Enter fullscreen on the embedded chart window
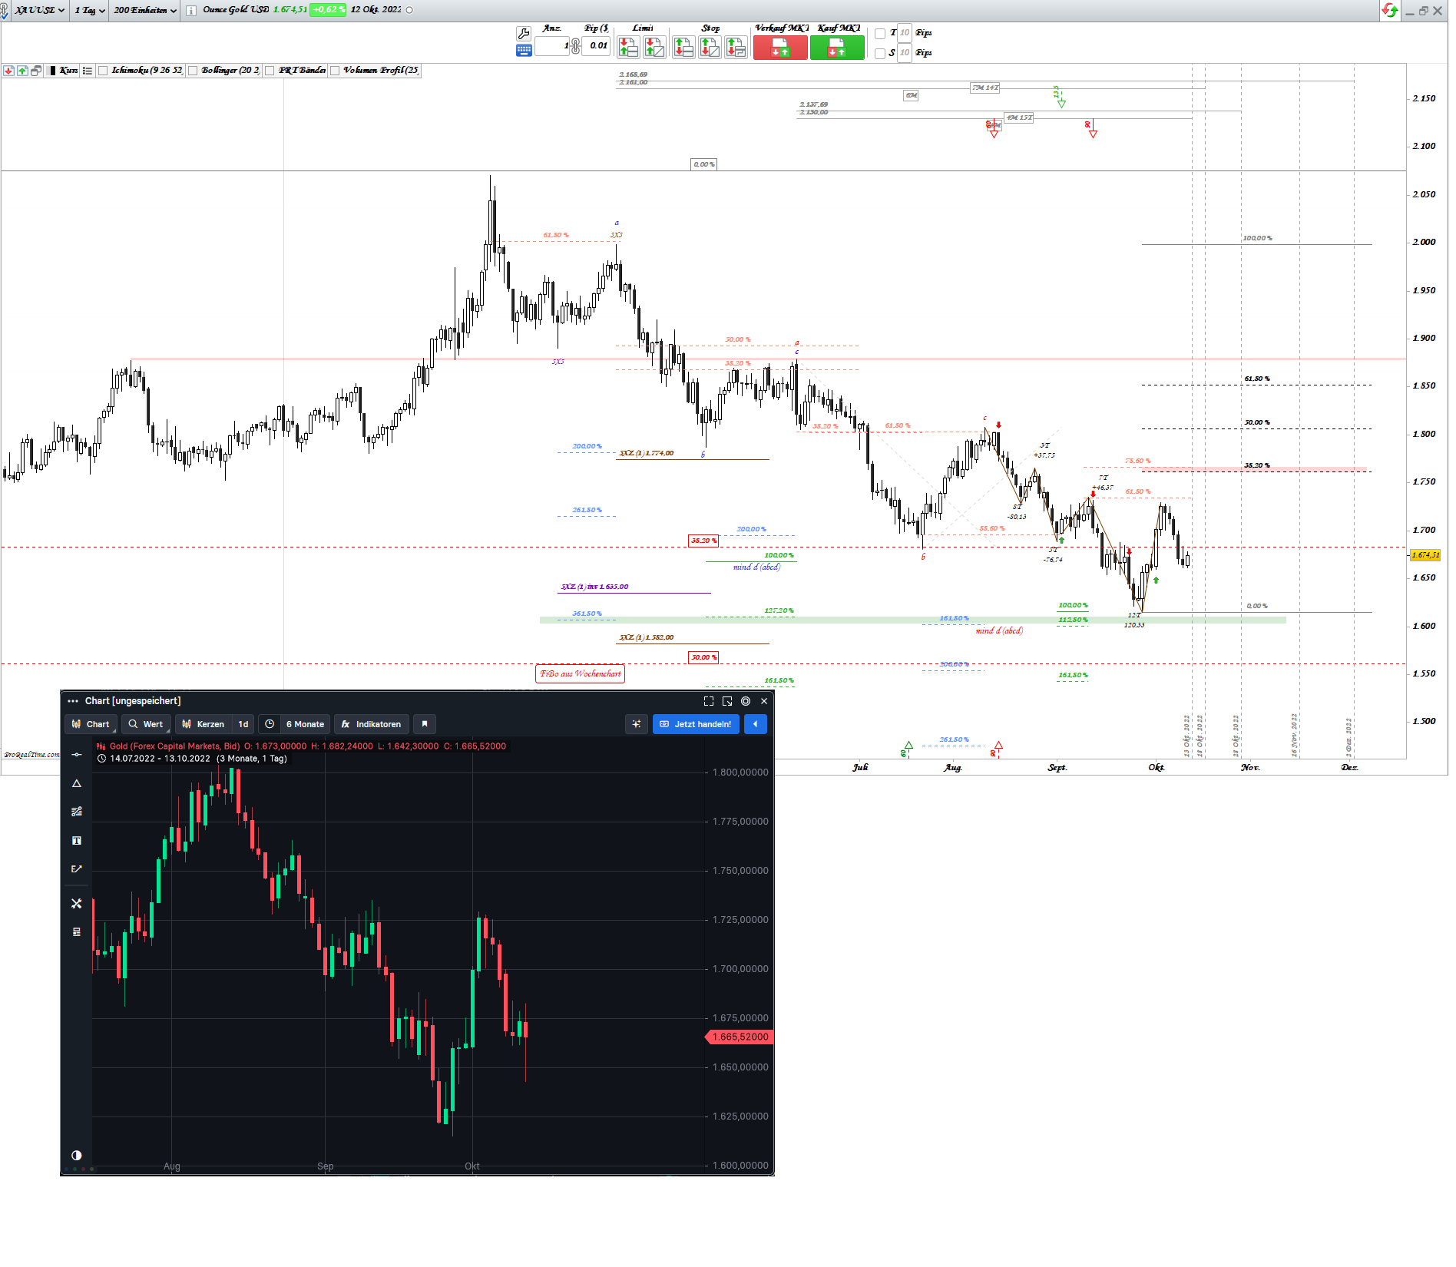This screenshot has width=1456, height=1267. pos(707,700)
